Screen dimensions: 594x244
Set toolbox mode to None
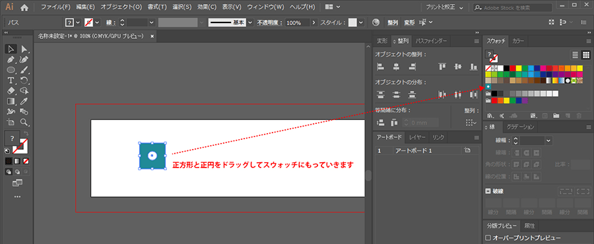[26, 161]
